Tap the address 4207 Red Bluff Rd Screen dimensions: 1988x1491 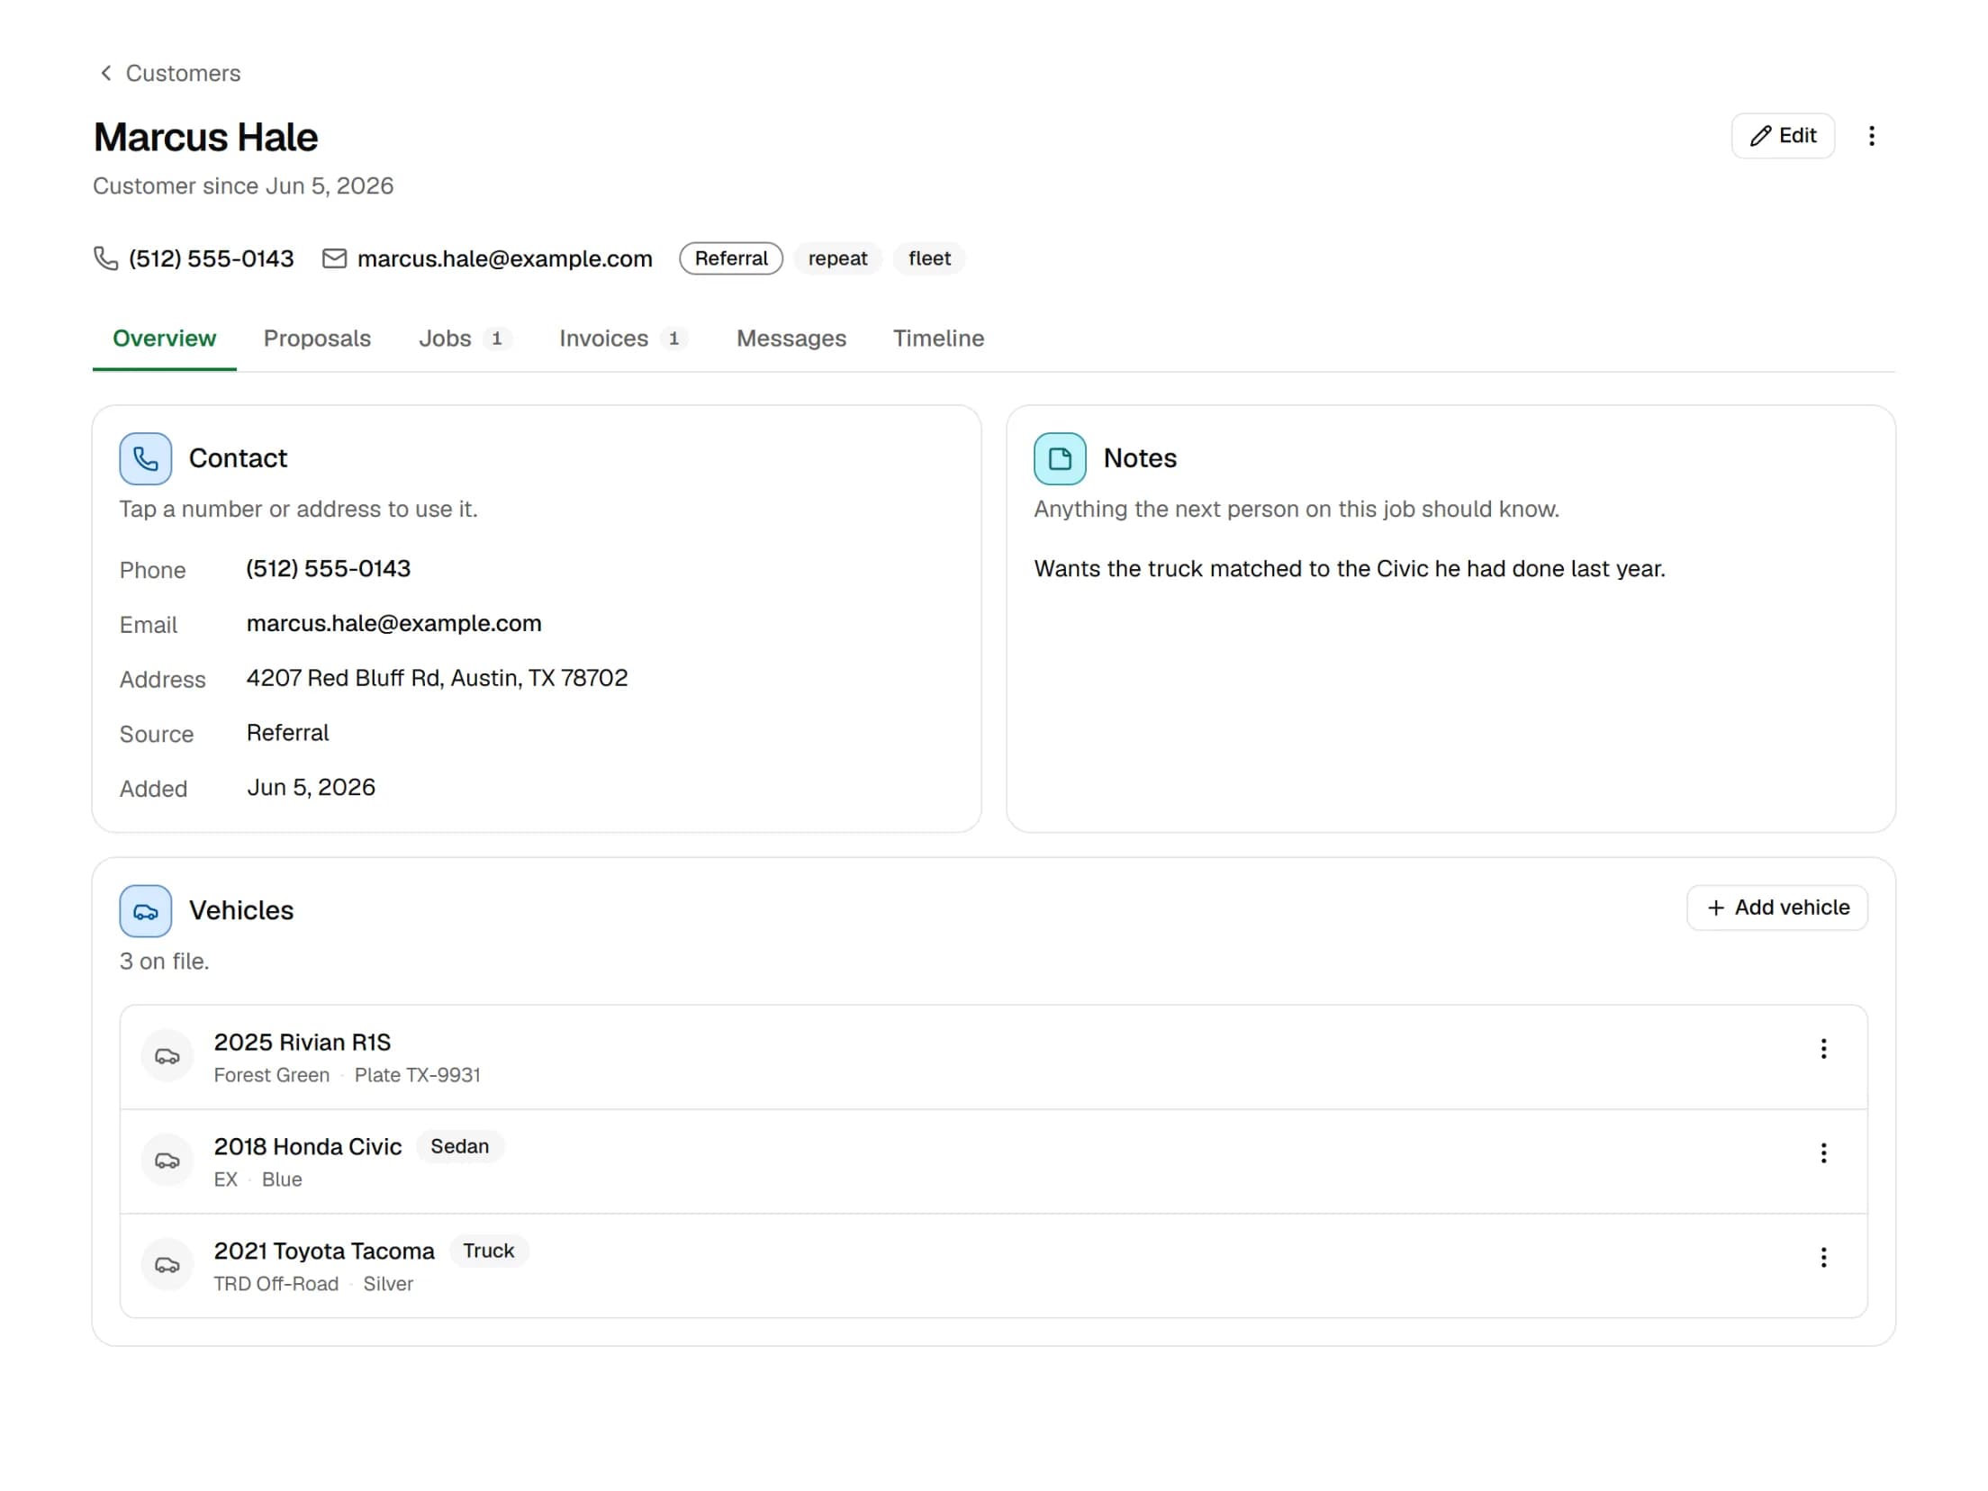tap(437, 678)
